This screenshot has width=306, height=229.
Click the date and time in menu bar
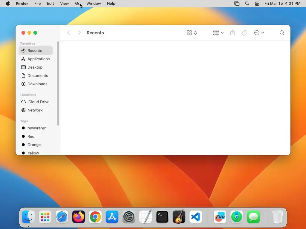coord(282,4)
